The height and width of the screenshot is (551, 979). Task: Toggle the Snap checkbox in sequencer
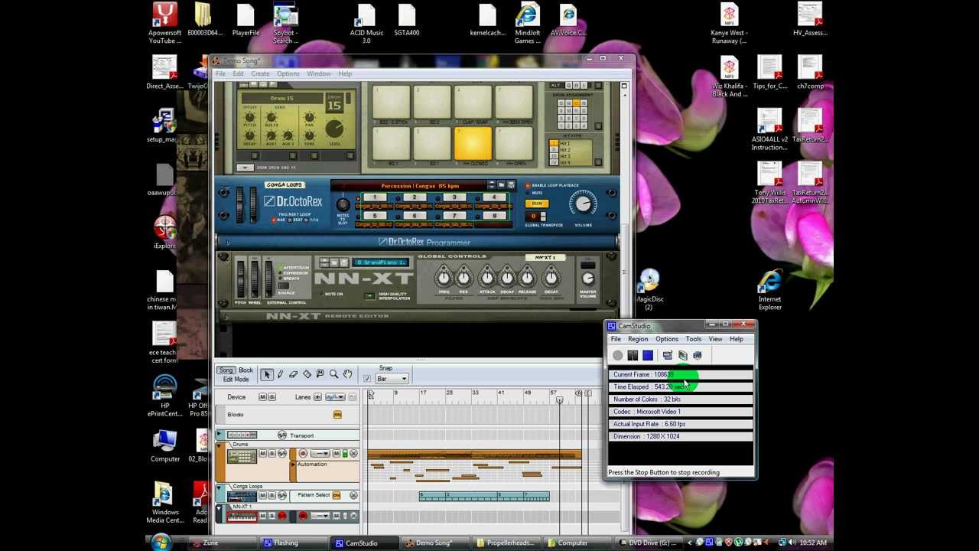(367, 379)
